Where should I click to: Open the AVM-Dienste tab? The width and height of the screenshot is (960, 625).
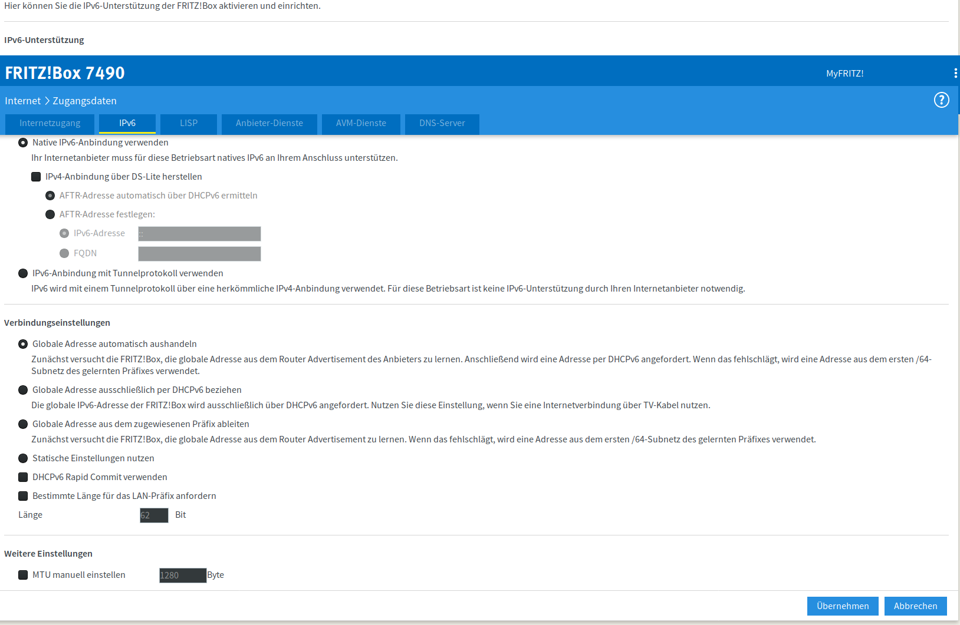click(x=361, y=124)
